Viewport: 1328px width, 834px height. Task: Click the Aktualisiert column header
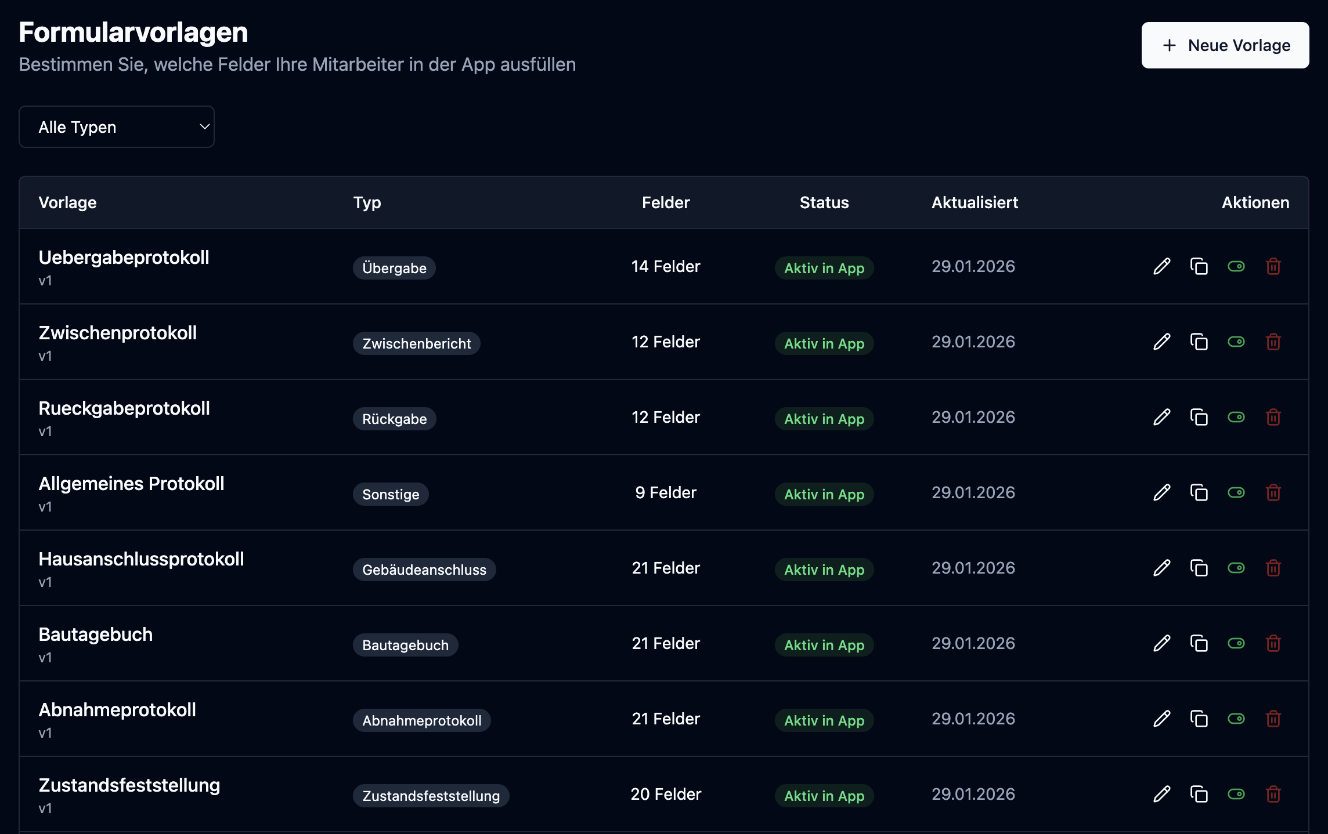coord(975,202)
